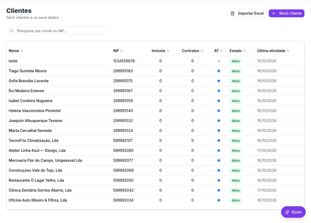Open the Importar Excel dialog
This screenshot has width=311, height=223.
pos(247,13)
